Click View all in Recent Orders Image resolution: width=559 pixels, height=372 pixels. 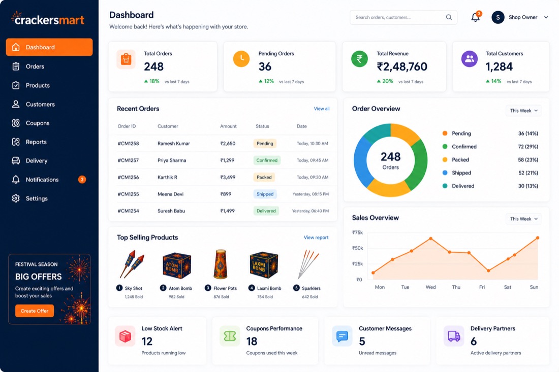click(322, 109)
